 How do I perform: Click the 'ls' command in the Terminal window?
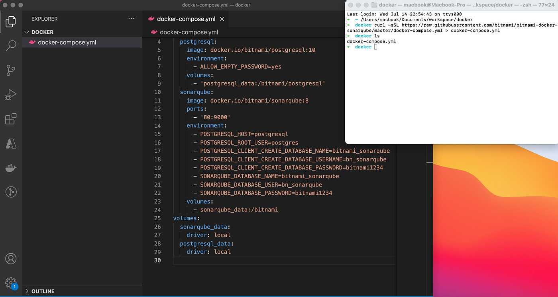point(377,36)
